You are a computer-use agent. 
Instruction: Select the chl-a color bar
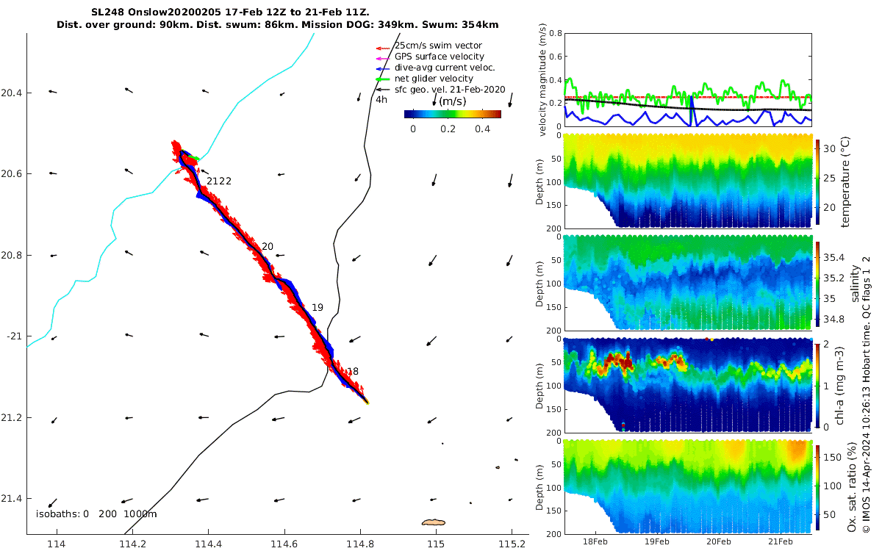pos(819,385)
